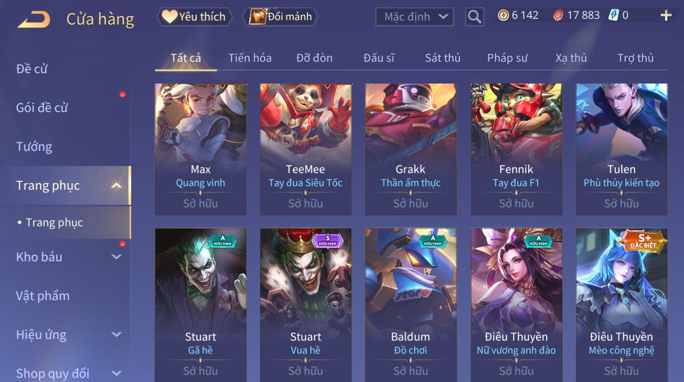Open Điêu Thuyền Mèo công nghệ skin
The width and height of the screenshot is (684, 382).
(621, 305)
